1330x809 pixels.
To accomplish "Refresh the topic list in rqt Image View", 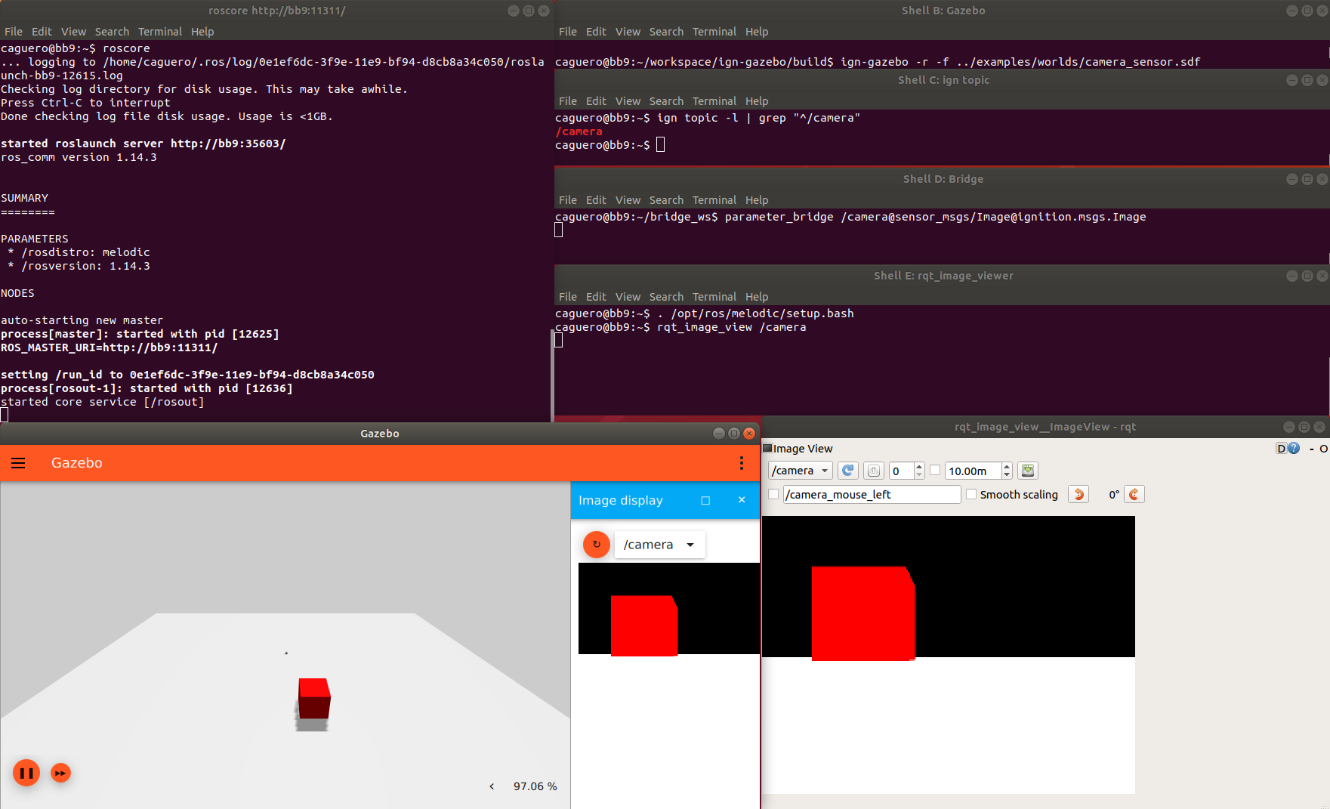I will pyautogui.click(x=848, y=471).
